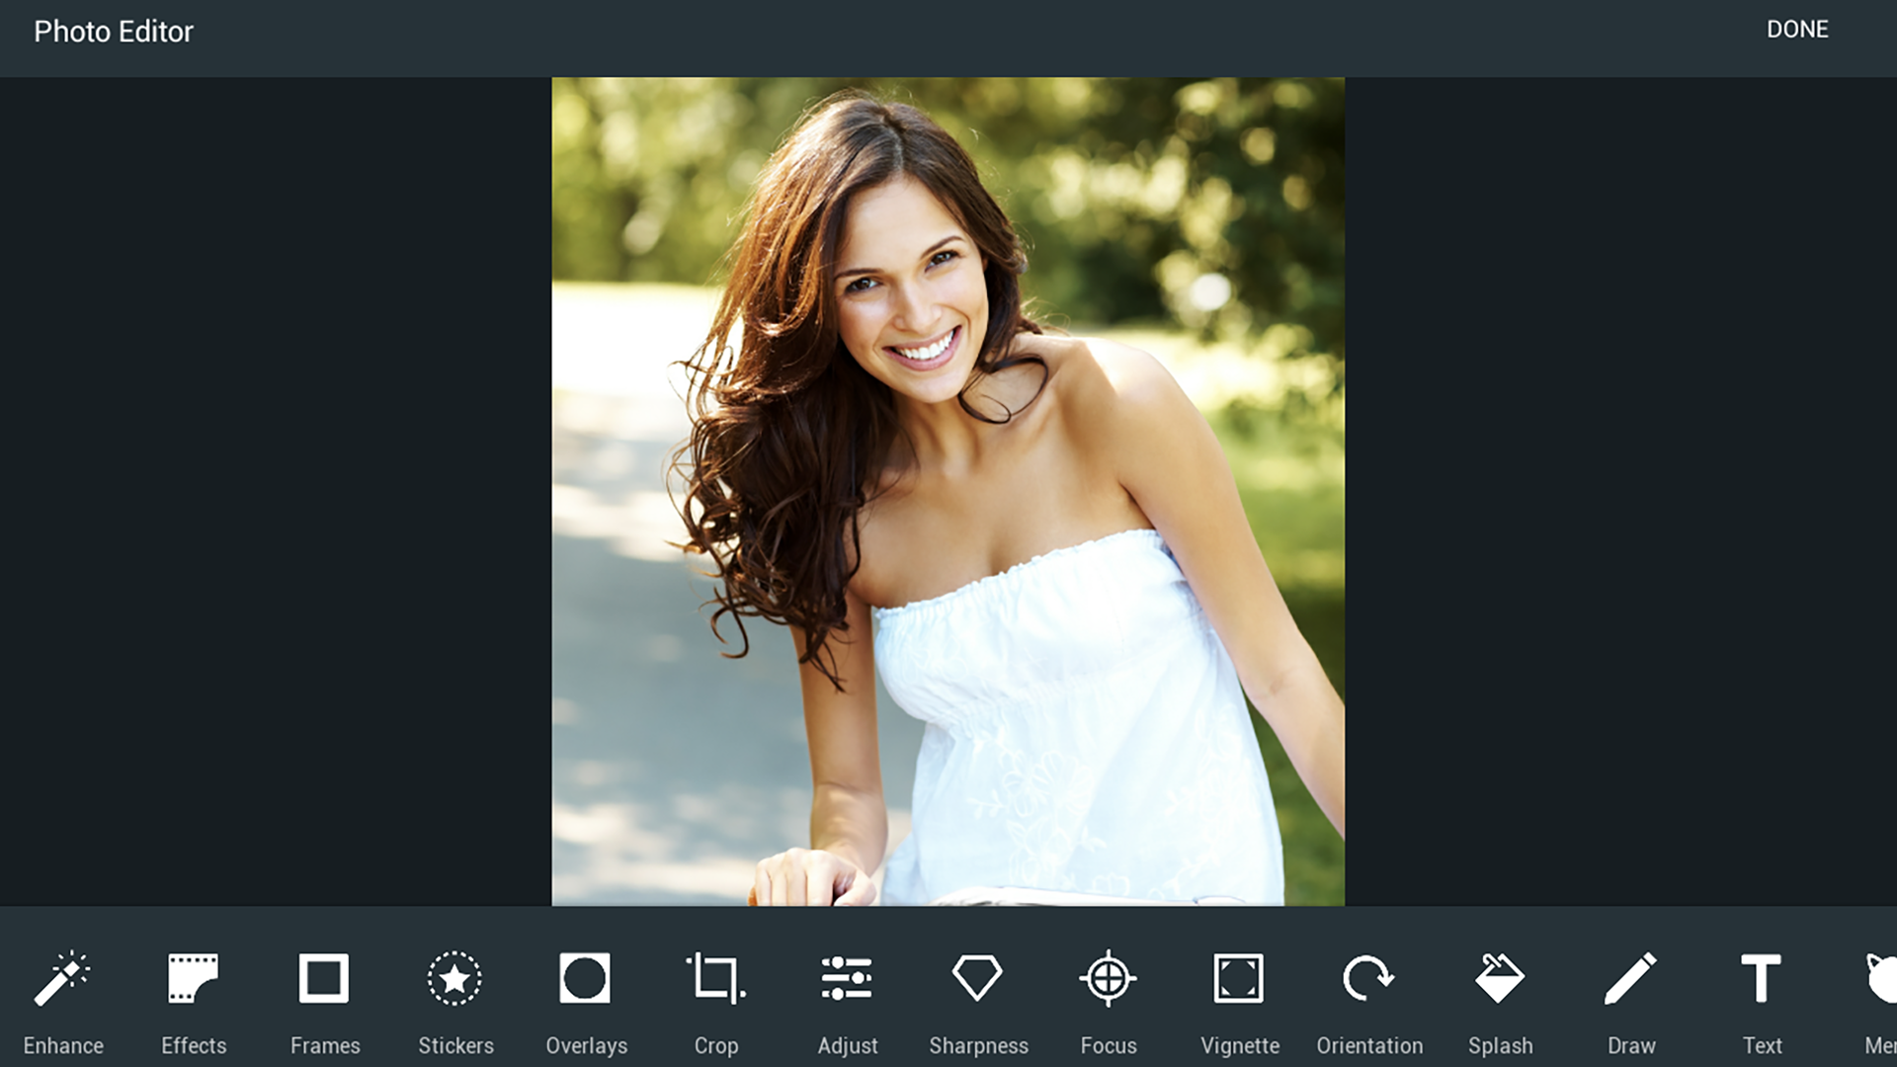Click the Photo Editor title
Viewport: 1897px width, 1067px height.
[x=115, y=32]
